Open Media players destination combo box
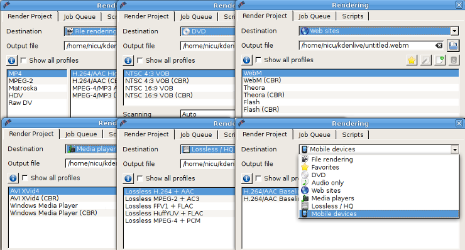The height and width of the screenshot is (250, 465). coord(91,149)
